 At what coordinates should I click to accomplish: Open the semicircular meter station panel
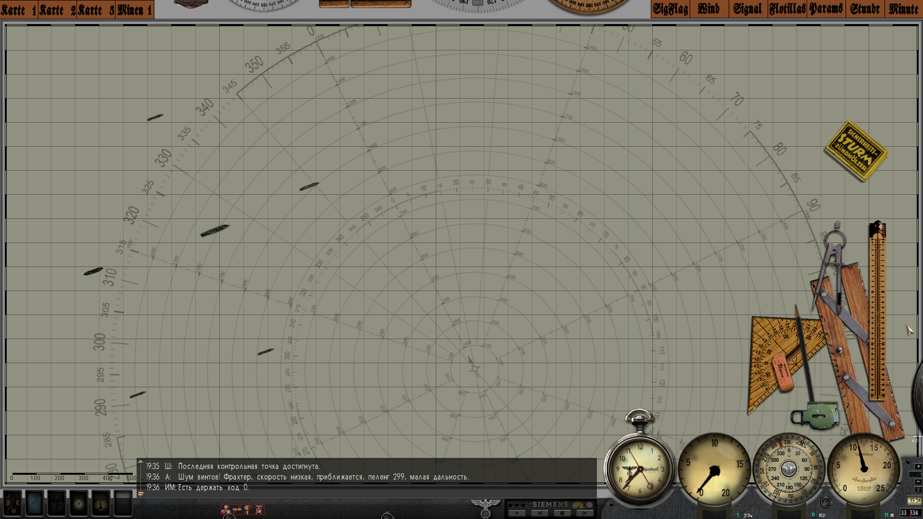(101, 503)
